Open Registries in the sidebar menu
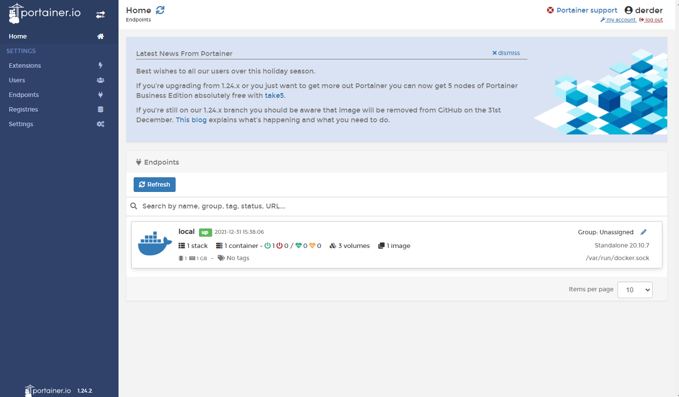Viewport: 679px width, 397px height. pos(59,110)
